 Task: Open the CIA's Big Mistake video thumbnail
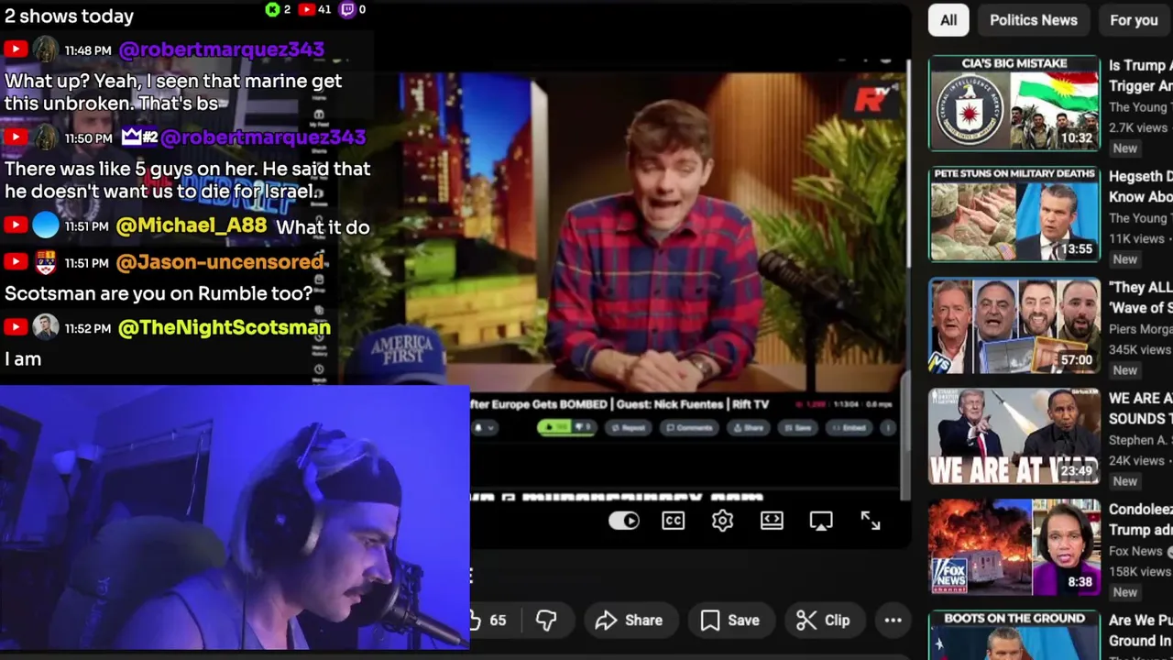coord(1014,104)
